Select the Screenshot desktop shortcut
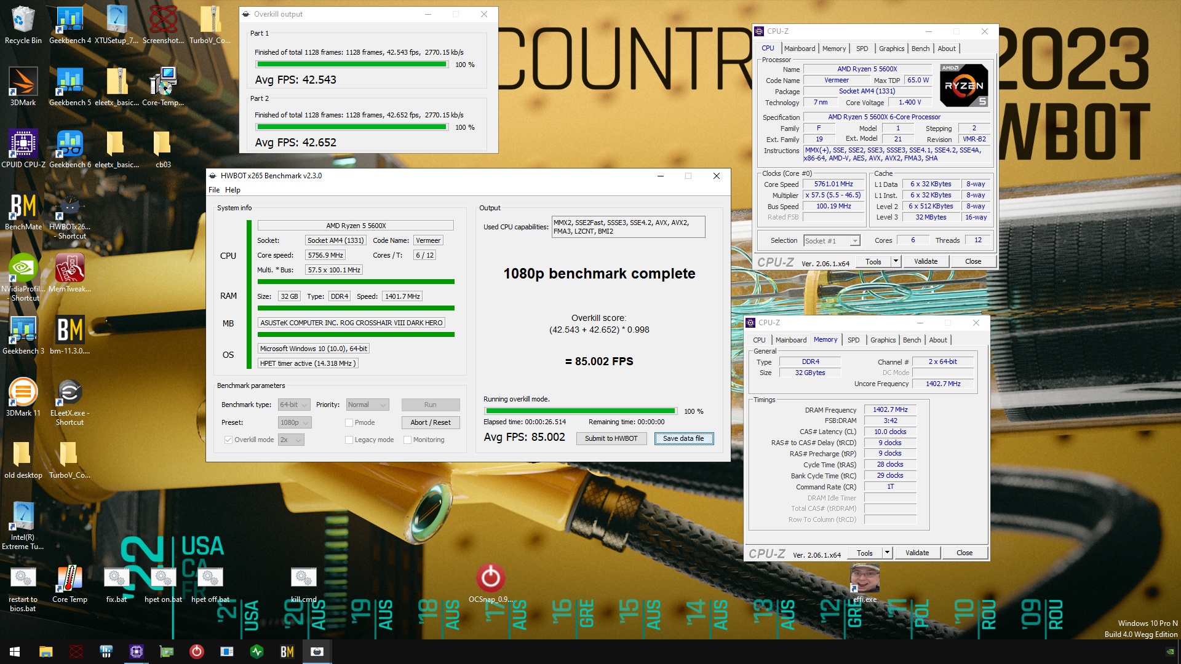This screenshot has width=1181, height=664. click(x=163, y=25)
